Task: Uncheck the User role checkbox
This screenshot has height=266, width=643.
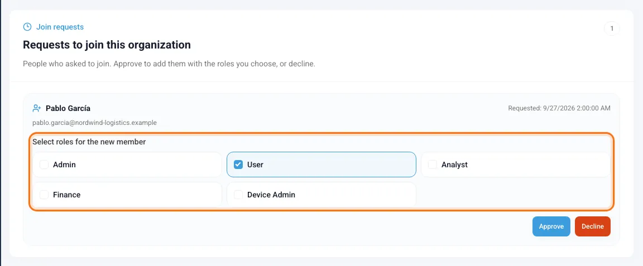Action: click(238, 165)
